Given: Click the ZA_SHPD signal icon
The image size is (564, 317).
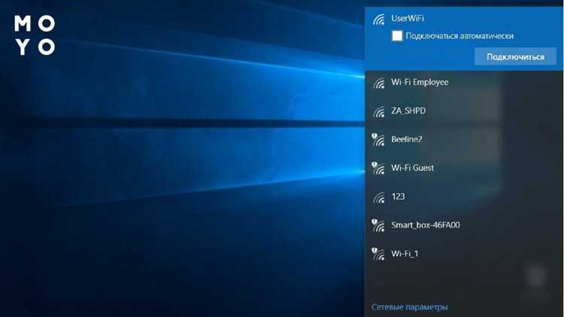Looking at the screenshot, I should (x=379, y=112).
